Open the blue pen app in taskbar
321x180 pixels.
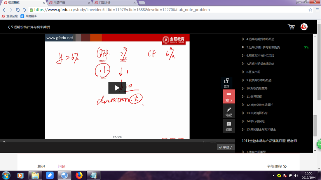[50, 176]
